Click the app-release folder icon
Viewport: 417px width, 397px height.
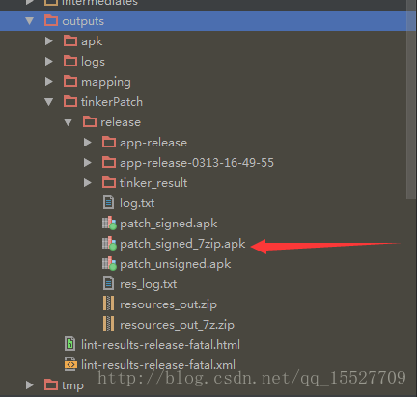109,142
